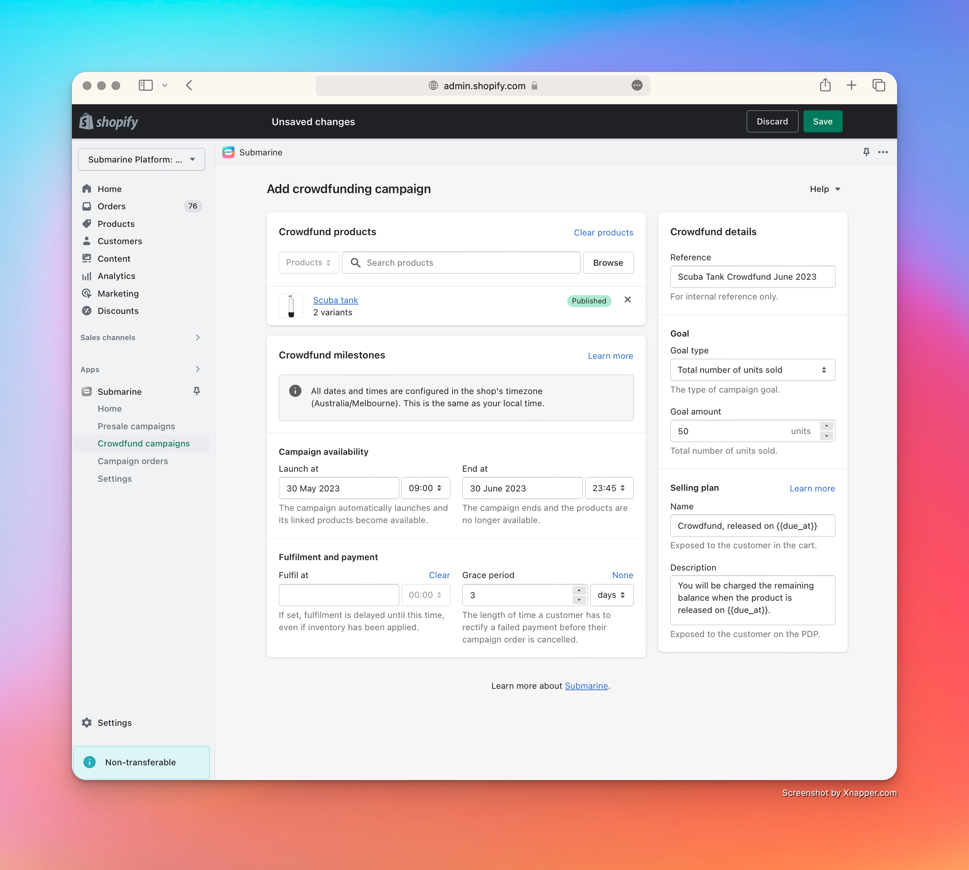Click the settings gear icon bottom left

[87, 722]
